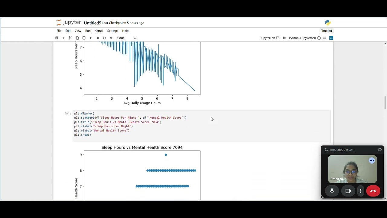387x218 pixels.
Task: Open the Code cell type dropdown
Action: 127,38
